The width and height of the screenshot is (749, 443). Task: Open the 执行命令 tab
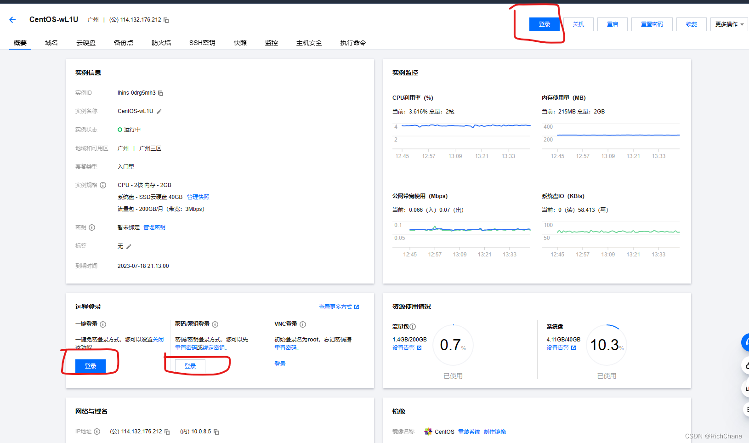(353, 43)
